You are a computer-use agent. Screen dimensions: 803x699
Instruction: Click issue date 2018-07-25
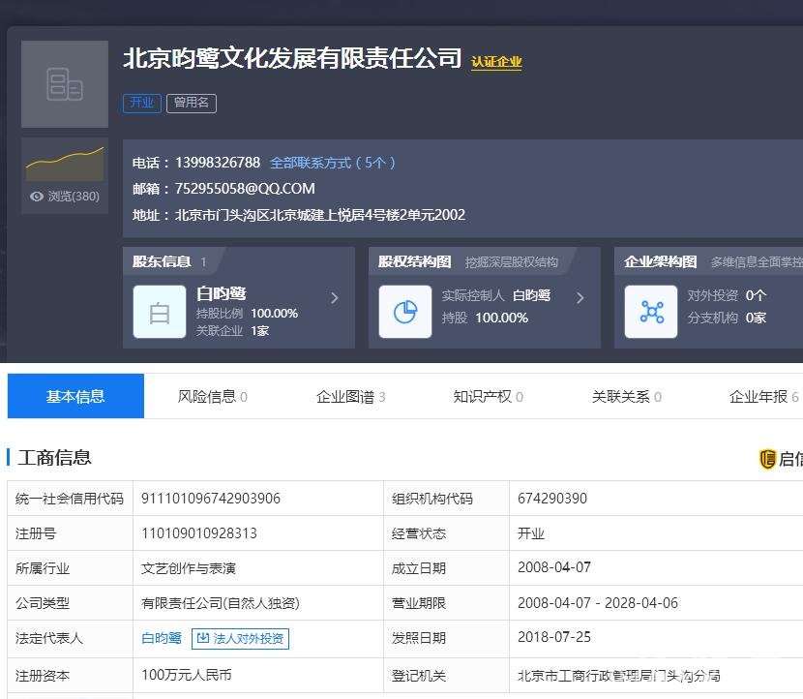tap(554, 637)
